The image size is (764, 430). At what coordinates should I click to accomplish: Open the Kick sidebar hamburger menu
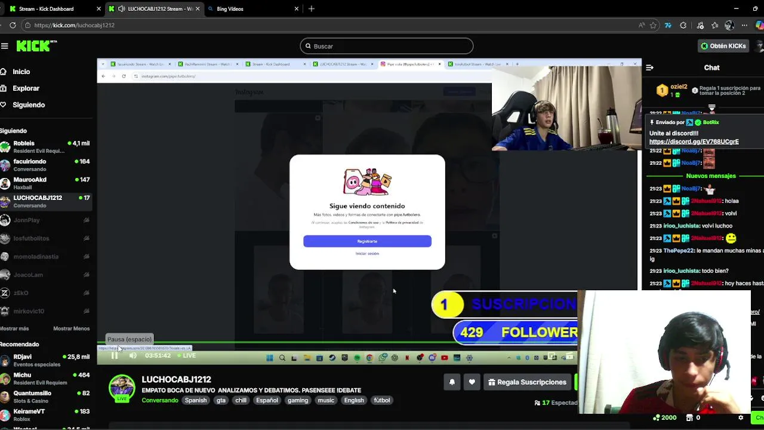coord(4,46)
